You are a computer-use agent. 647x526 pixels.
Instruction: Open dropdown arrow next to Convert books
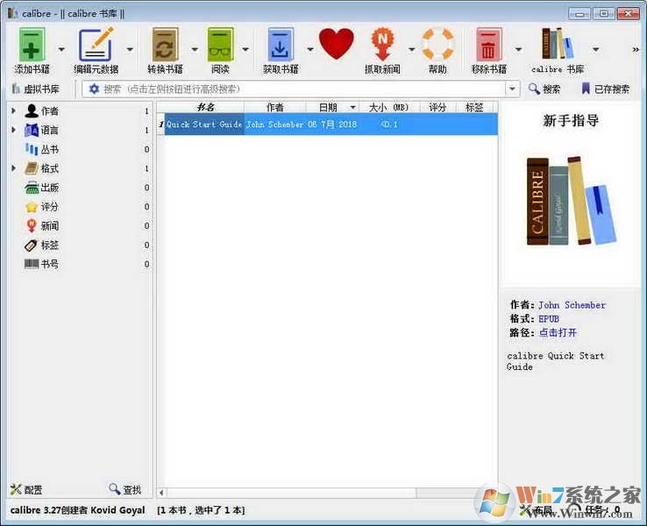(195, 49)
